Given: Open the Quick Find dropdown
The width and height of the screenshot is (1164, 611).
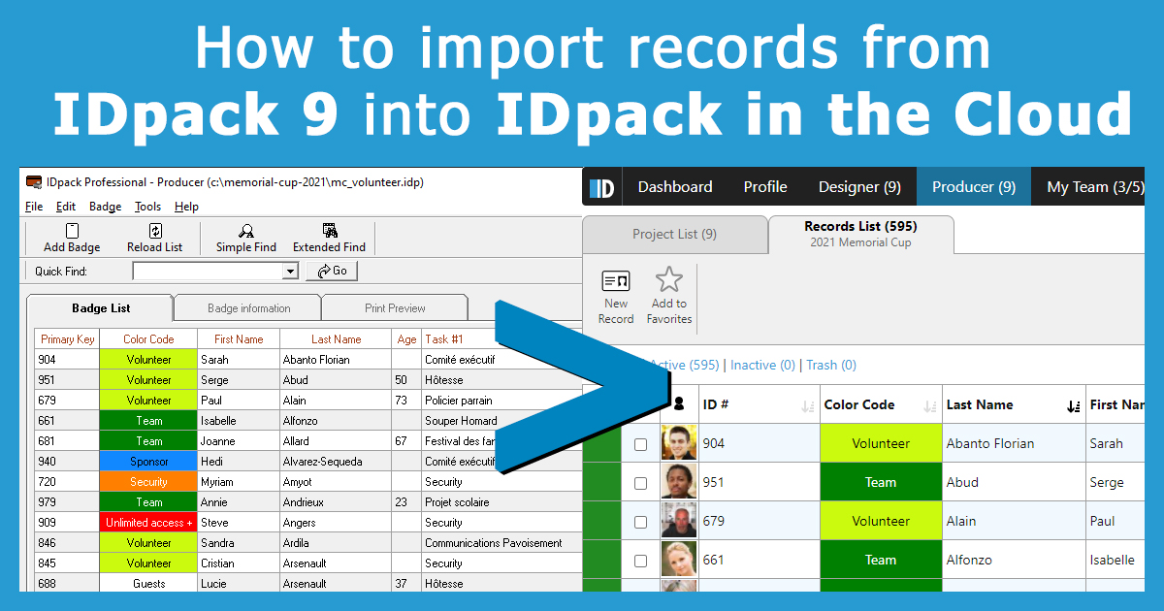Looking at the screenshot, I should click(288, 271).
